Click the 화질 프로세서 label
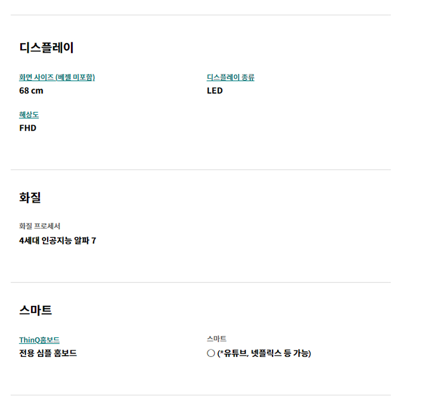Image resolution: width=439 pixels, height=402 pixels. tap(40, 226)
